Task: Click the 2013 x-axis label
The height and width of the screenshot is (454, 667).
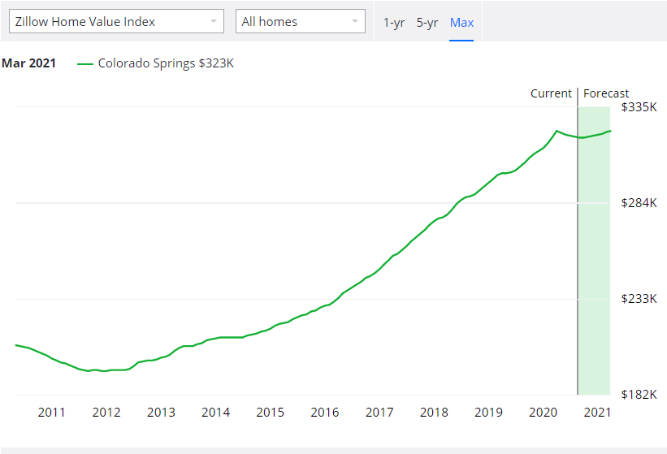Action: click(x=161, y=413)
